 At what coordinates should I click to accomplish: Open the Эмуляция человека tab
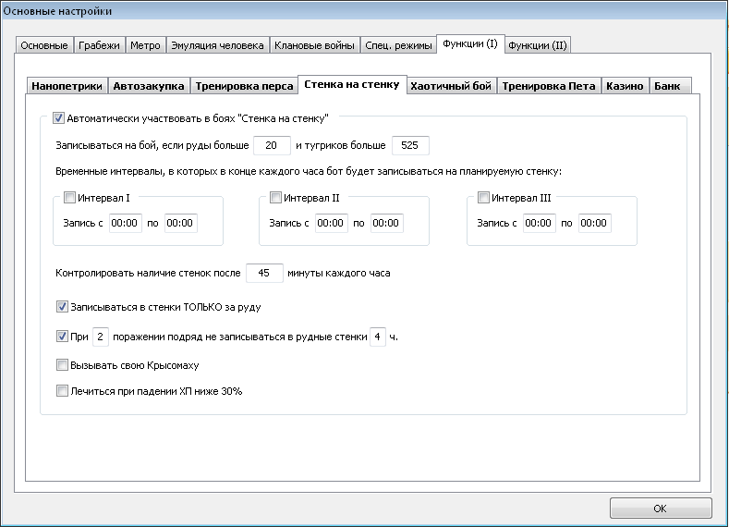pyautogui.click(x=217, y=45)
